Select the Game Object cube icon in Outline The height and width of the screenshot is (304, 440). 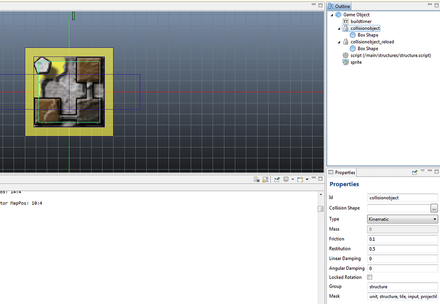pos(339,14)
